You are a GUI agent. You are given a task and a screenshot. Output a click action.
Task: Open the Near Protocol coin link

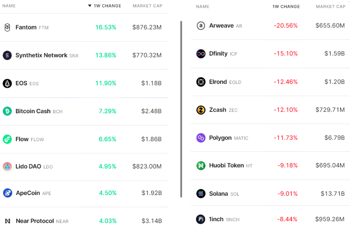coord(35,221)
